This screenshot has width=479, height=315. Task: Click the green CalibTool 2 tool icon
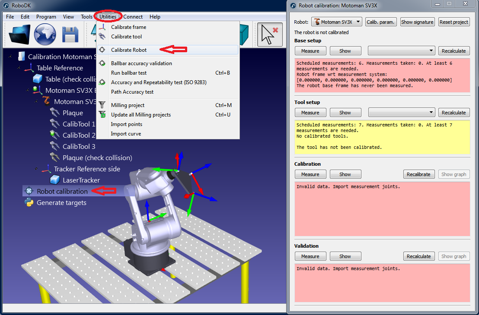click(55, 135)
